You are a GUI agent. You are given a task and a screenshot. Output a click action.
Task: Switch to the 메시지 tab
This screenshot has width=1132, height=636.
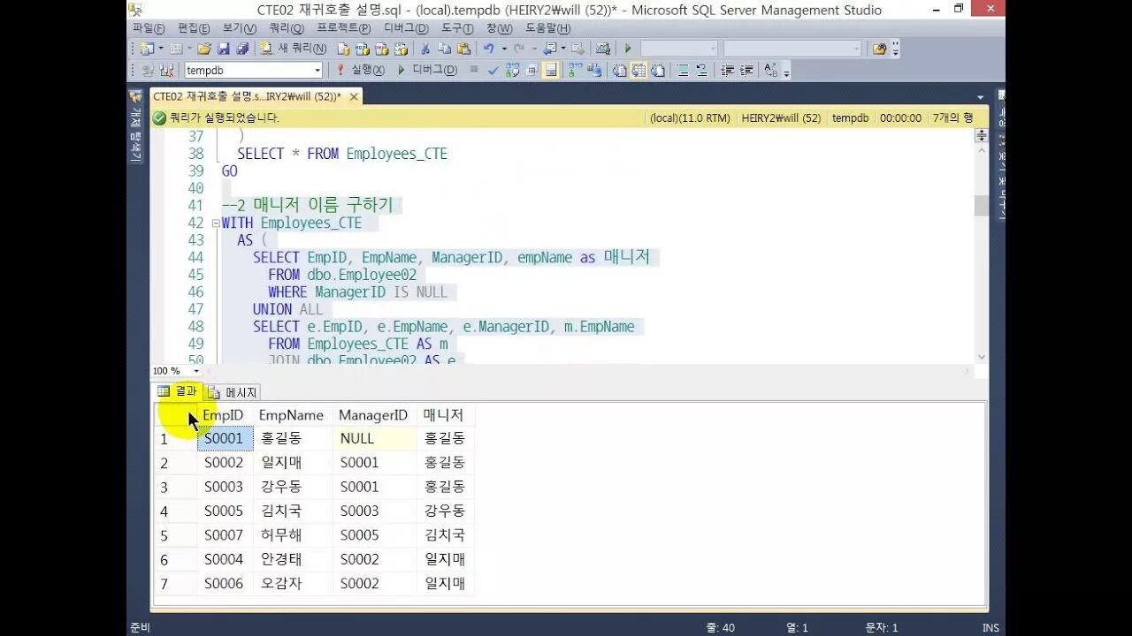point(233,392)
